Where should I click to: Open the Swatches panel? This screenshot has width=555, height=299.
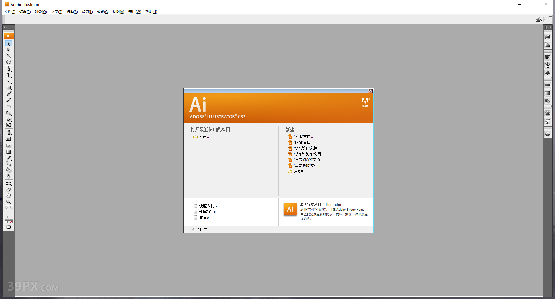[548, 57]
